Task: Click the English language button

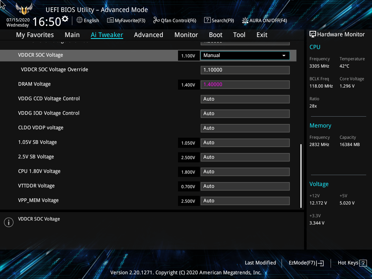Action: coord(88,20)
